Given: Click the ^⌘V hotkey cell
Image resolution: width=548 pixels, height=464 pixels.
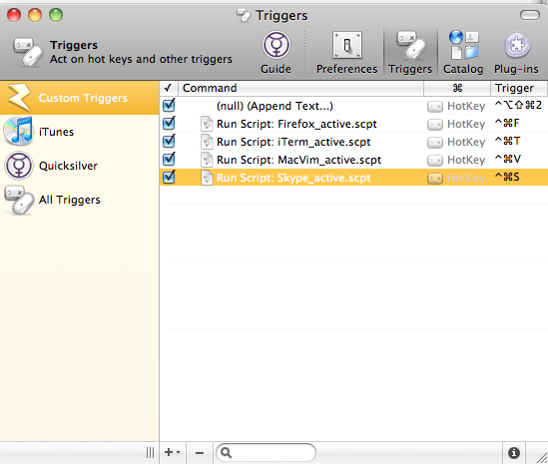Looking at the screenshot, I should [x=508, y=159].
